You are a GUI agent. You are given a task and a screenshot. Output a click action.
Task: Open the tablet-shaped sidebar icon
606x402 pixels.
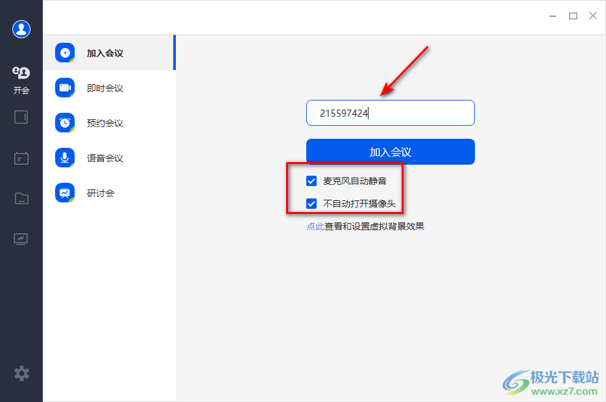coord(21,117)
